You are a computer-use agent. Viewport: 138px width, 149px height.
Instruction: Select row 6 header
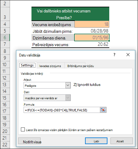click(x=5, y=38)
